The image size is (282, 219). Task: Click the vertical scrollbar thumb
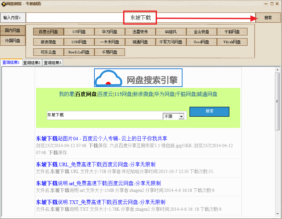(278, 101)
